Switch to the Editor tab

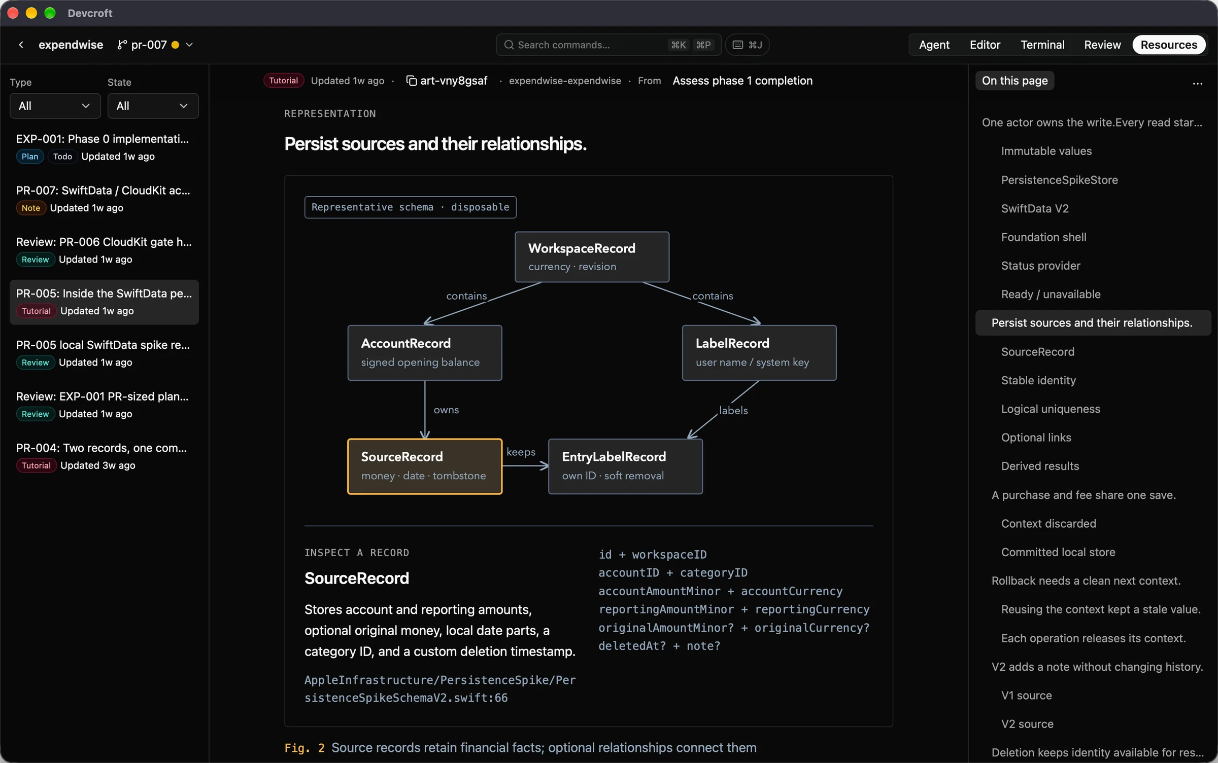(985, 45)
